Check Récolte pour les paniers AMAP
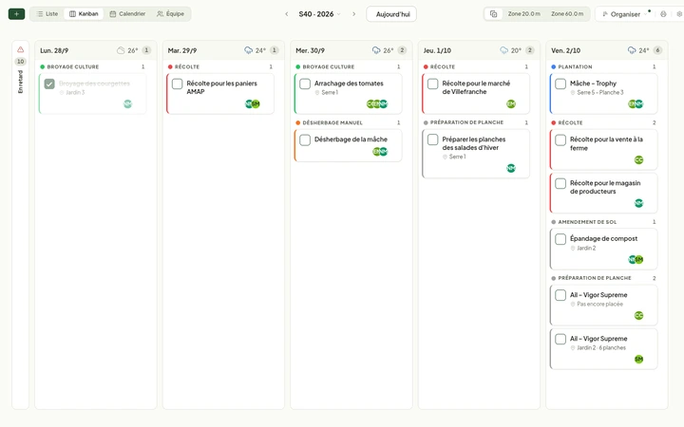The width and height of the screenshot is (684, 427). click(x=177, y=84)
